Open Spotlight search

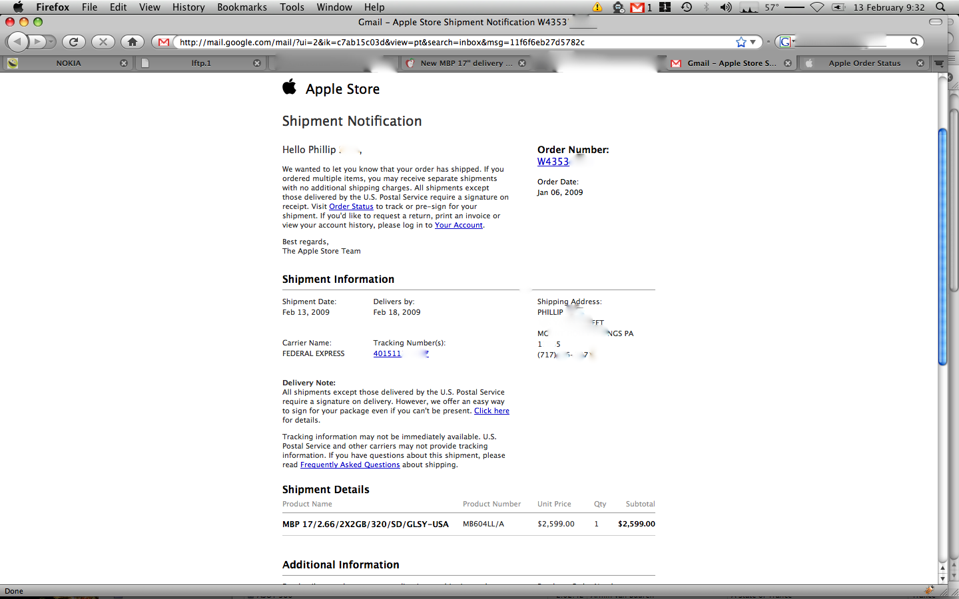coord(940,7)
